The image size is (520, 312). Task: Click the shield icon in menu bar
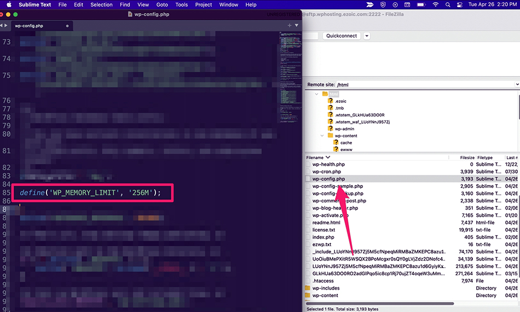[x=383, y=4]
